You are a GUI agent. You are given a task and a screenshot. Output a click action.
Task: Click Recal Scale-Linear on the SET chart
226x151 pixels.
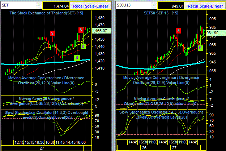point(90,6)
